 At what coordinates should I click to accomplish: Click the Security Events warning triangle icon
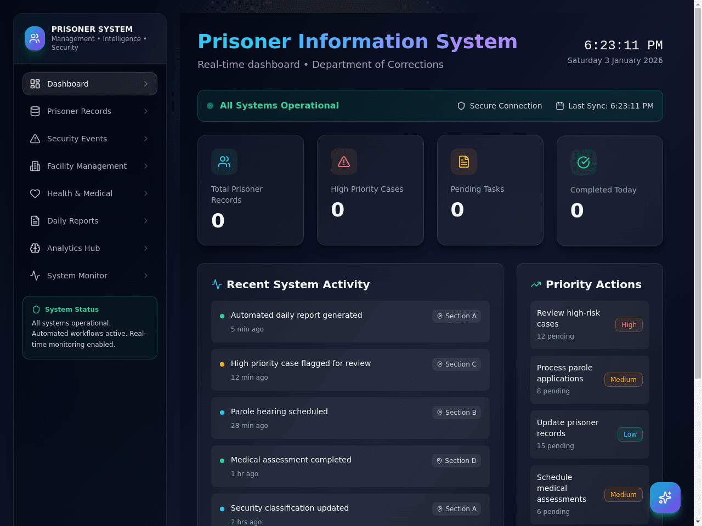click(x=35, y=139)
